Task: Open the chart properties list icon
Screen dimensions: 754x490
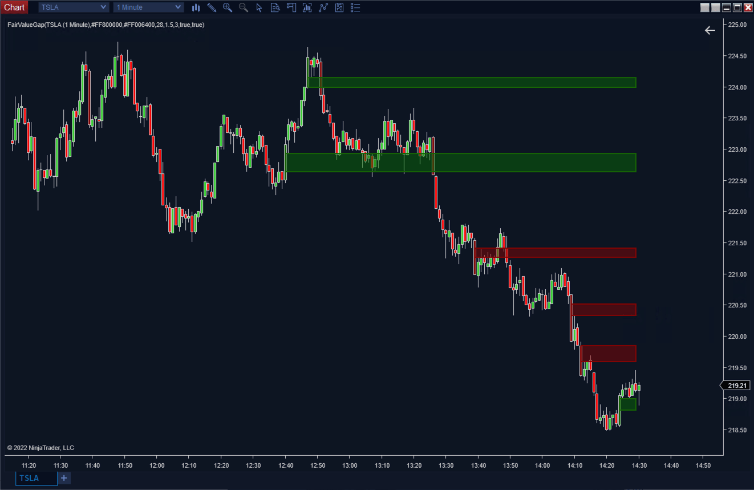Action: (355, 7)
